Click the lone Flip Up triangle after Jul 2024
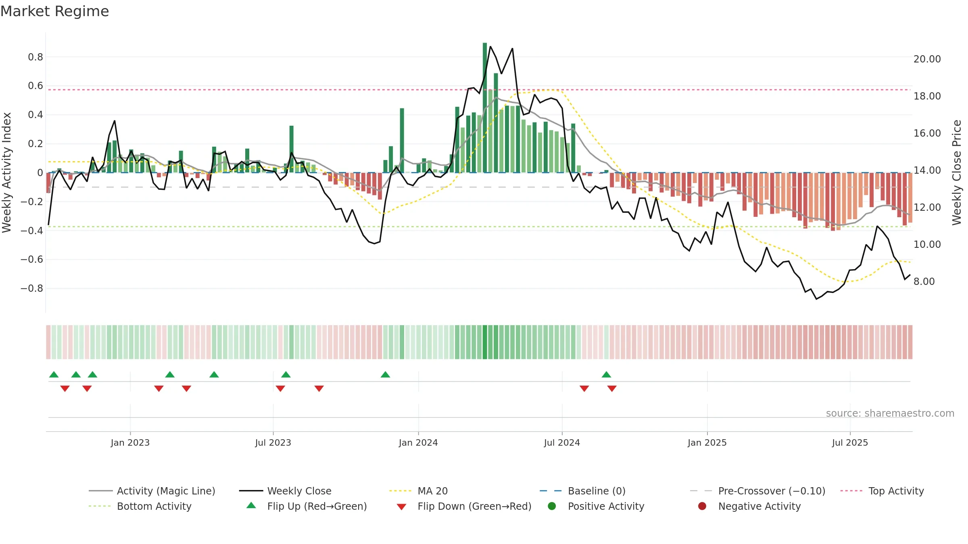 click(x=606, y=374)
